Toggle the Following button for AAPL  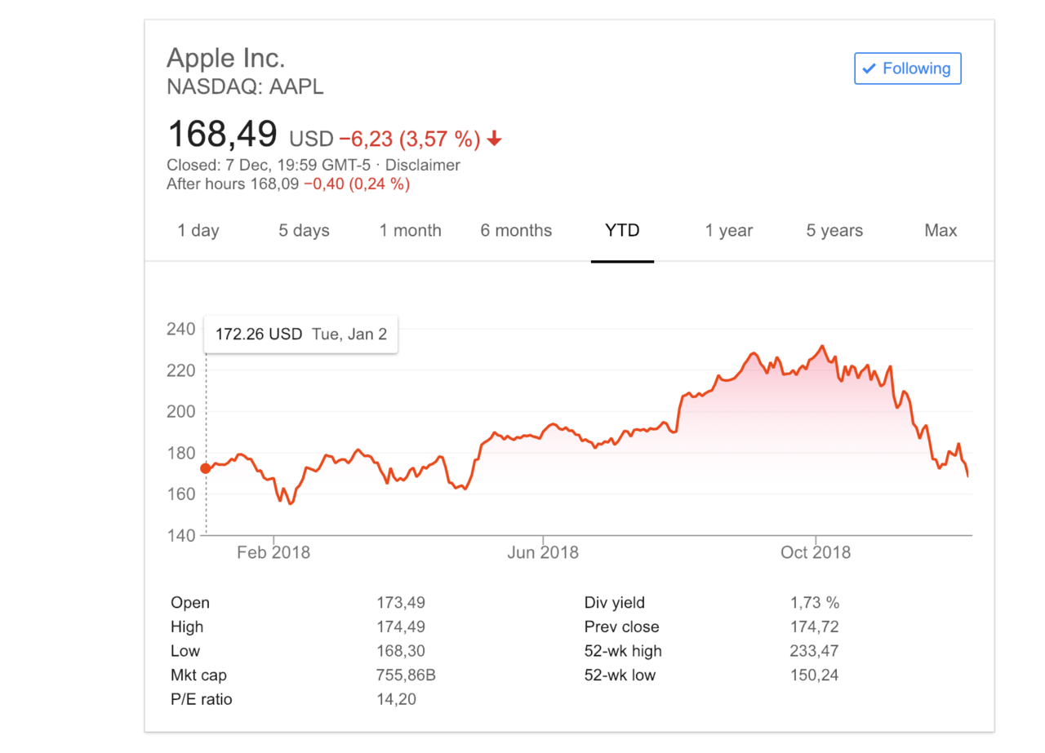(908, 69)
